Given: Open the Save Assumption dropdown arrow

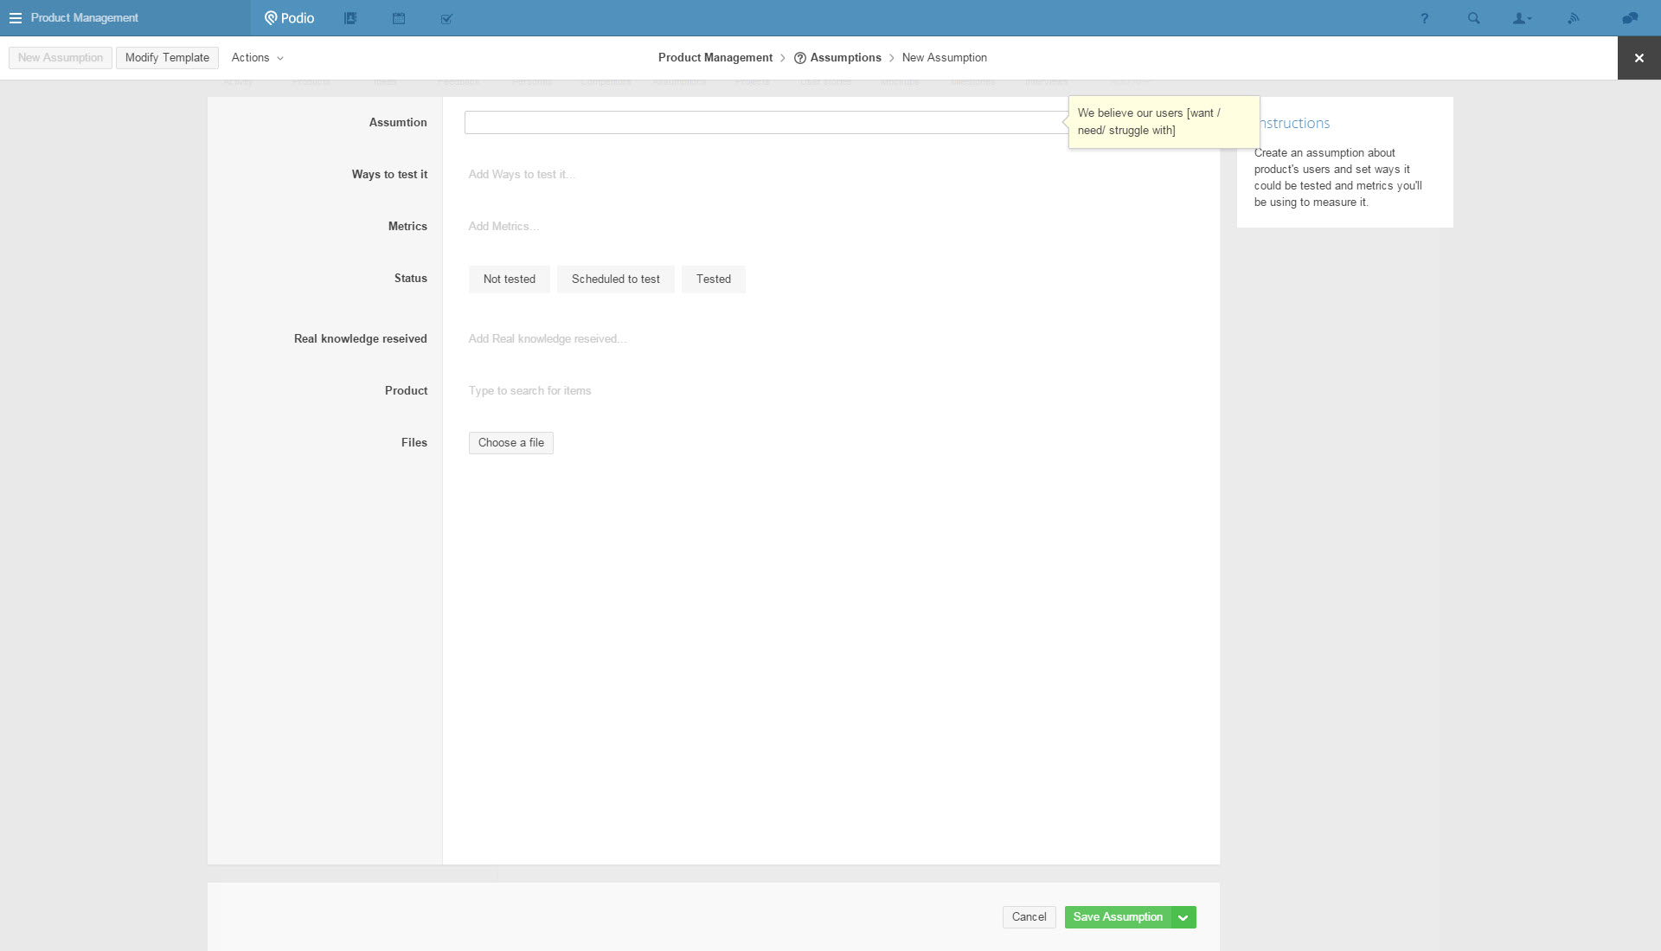Looking at the screenshot, I should tap(1183, 917).
